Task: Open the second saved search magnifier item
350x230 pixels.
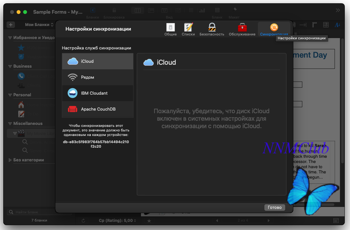Action: pyautogui.click(x=25, y=150)
